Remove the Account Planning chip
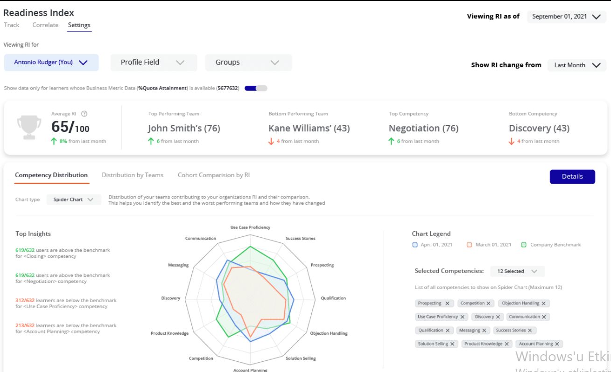Image resolution: width=611 pixels, height=372 pixels. pyautogui.click(x=557, y=344)
